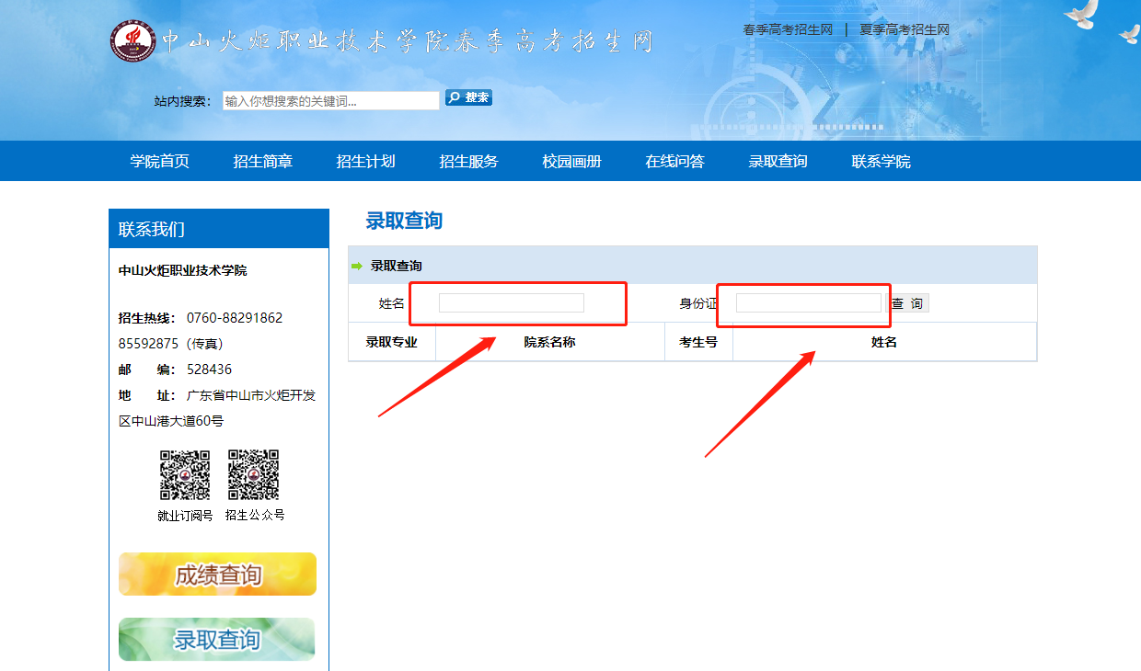The image size is (1141, 671).
Task: Open the 夏季高考招生网 link
Action: (x=905, y=29)
